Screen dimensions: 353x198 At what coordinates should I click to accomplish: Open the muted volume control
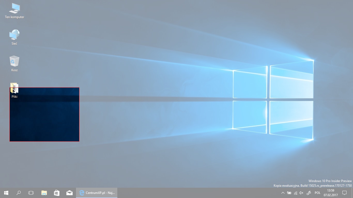(301, 193)
